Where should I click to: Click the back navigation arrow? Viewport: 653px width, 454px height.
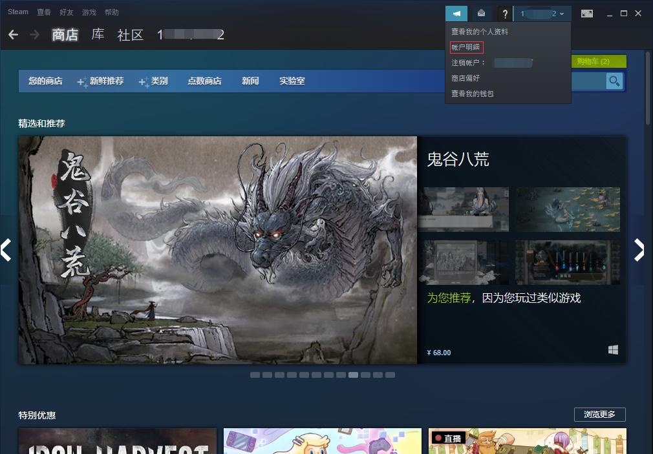coord(14,34)
